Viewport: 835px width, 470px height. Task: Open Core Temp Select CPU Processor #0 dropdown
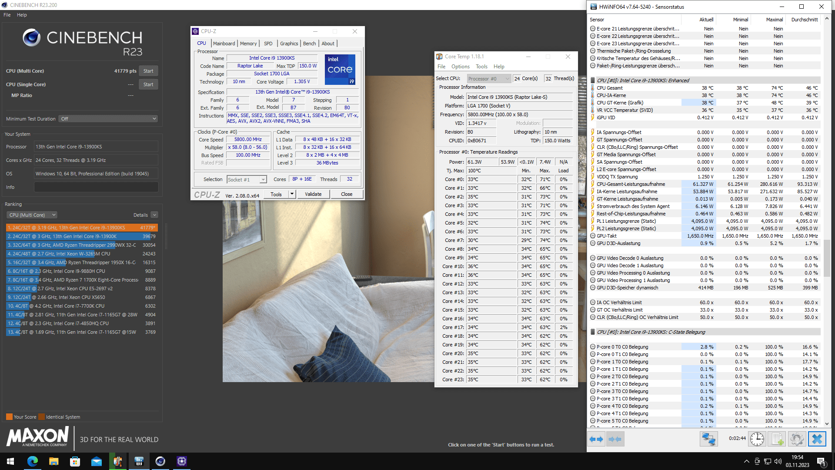pyautogui.click(x=489, y=79)
